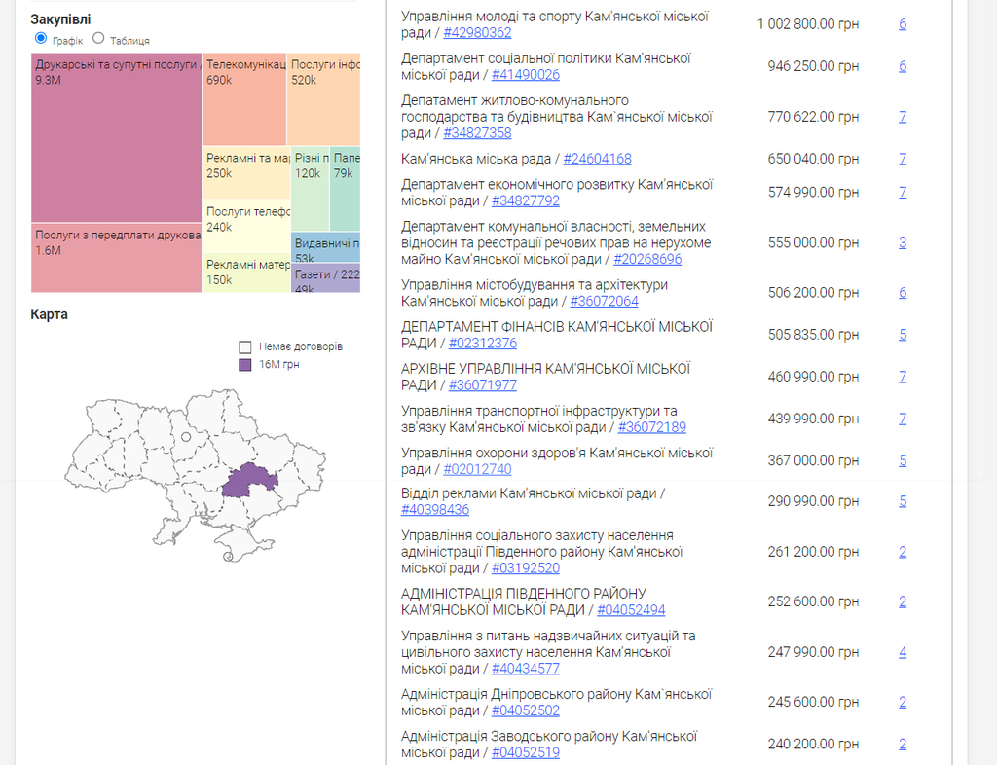Open organization code link #42980362
This screenshot has width=997, height=765.
477,32
